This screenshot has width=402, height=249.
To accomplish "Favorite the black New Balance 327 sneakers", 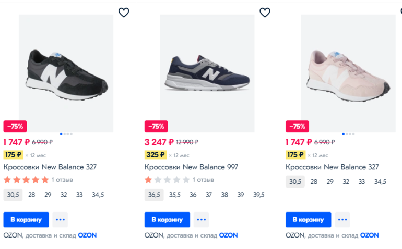I will 124,13.
